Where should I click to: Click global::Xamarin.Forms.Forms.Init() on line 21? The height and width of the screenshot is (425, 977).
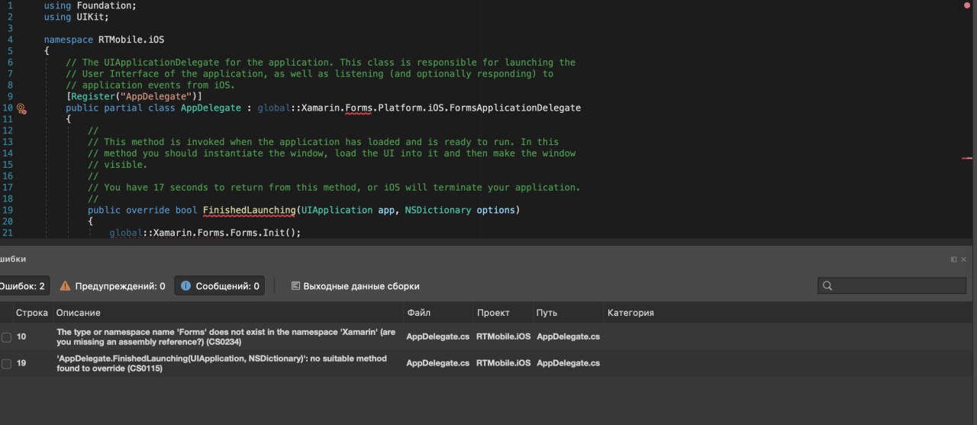point(205,232)
